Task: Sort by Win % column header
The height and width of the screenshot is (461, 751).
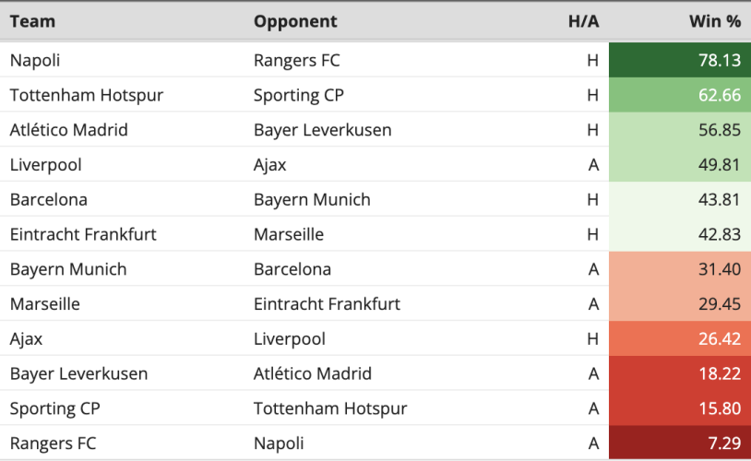Action: (715, 21)
